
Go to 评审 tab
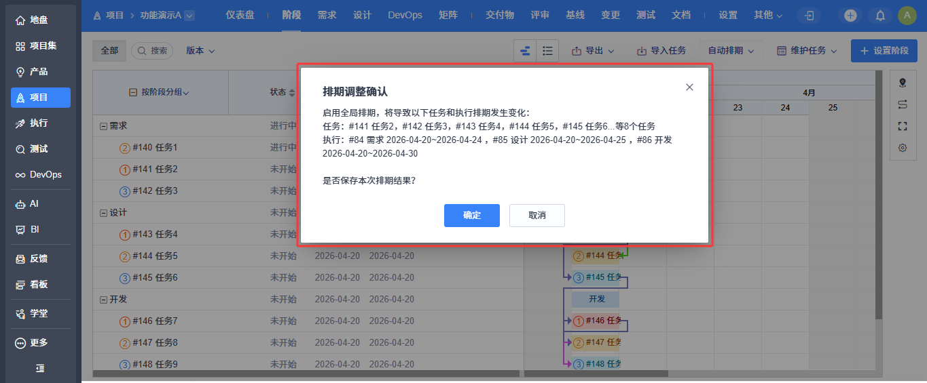[540, 15]
